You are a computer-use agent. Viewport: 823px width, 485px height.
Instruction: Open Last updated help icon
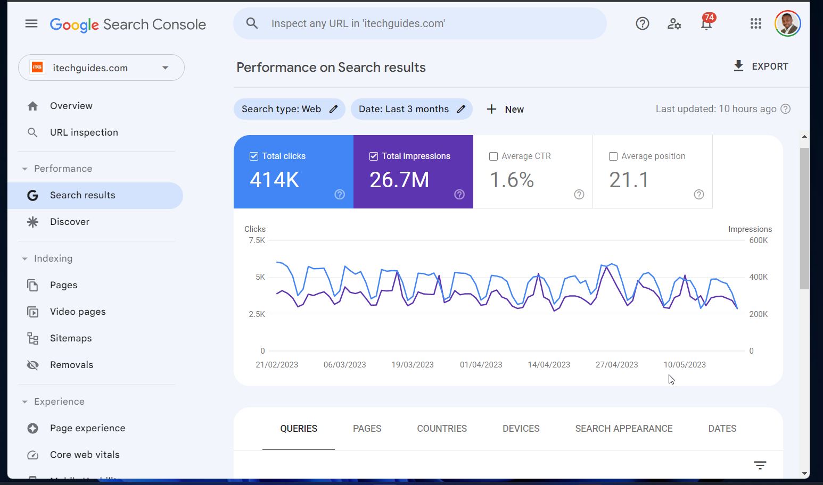pos(785,109)
